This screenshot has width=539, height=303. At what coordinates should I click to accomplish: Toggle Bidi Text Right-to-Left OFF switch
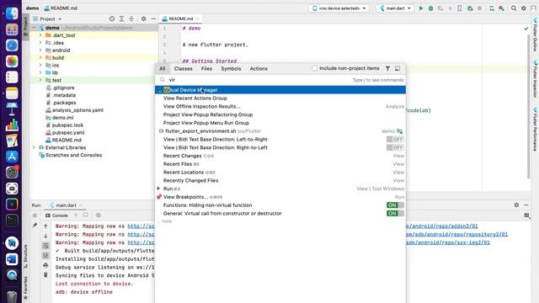tap(395, 147)
